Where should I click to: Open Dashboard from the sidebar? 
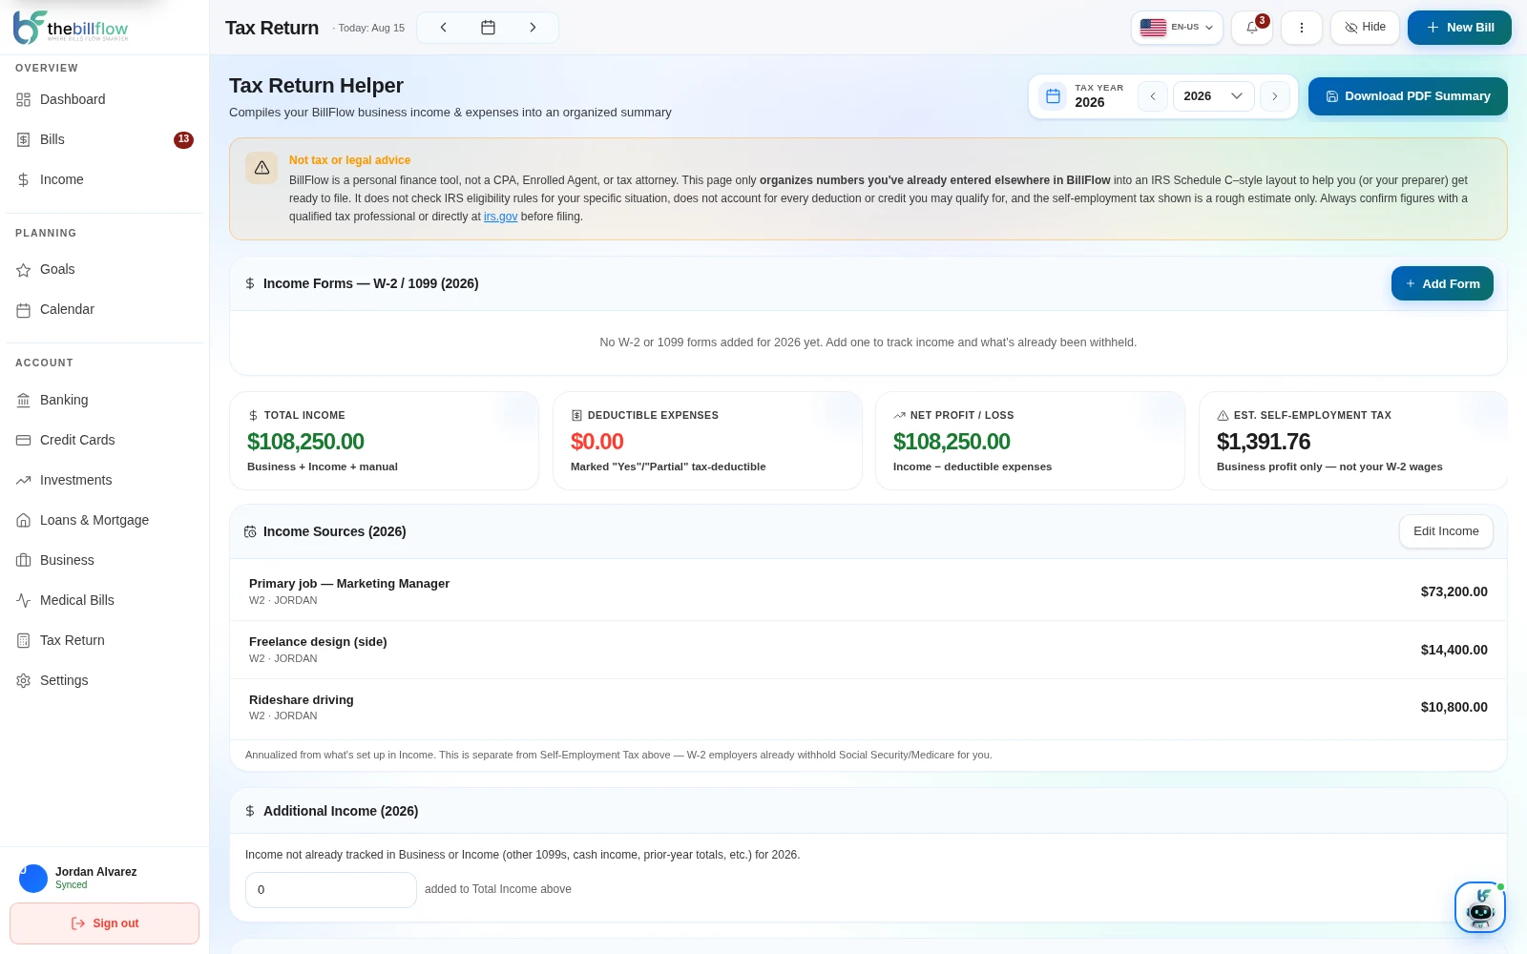coord(105,99)
